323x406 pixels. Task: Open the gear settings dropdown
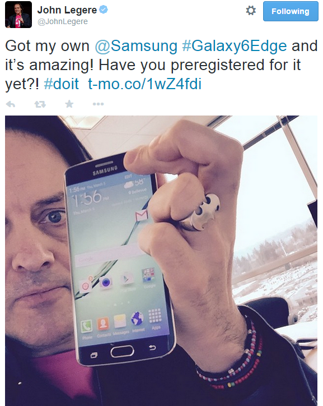251,11
